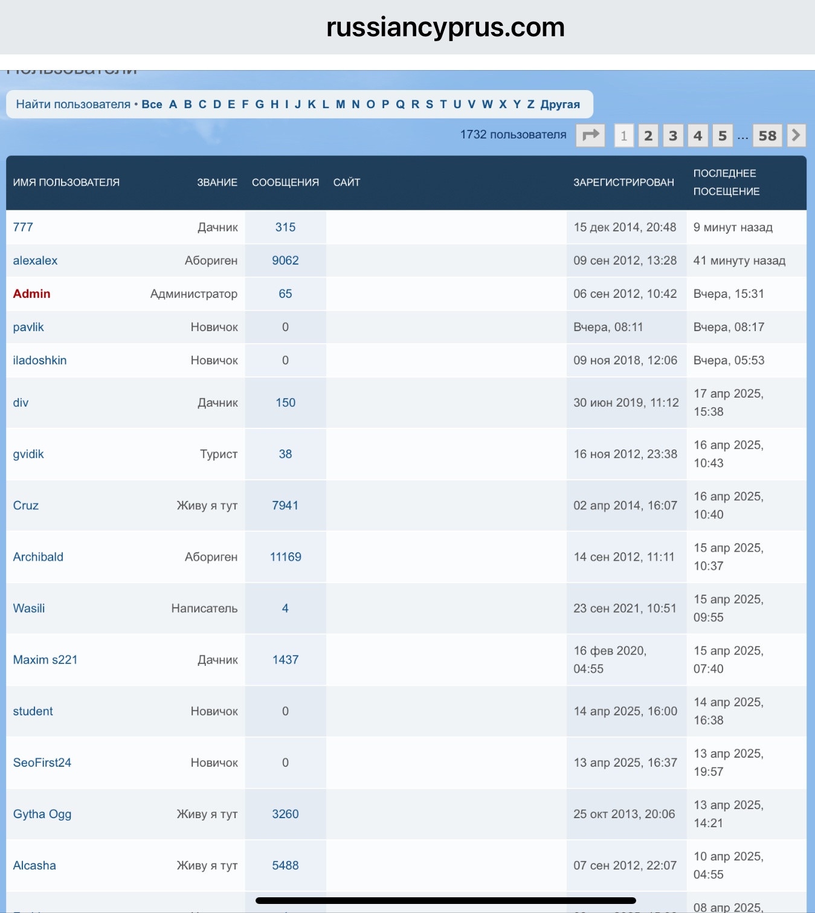The width and height of the screenshot is (815, 913).
Task: Jump to last page 58
Action: tap(767, 135)
